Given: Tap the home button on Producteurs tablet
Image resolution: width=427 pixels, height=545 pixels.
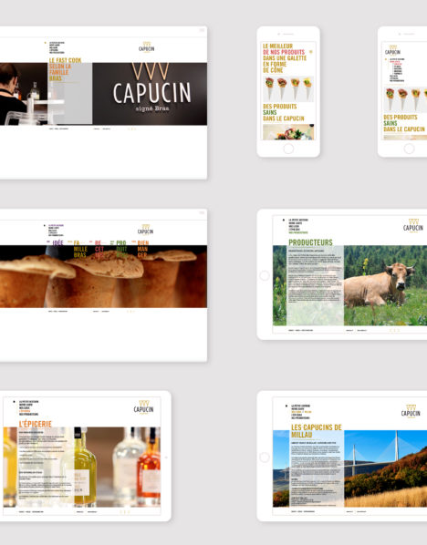Looking at the screenshot, I should coord(265,275).
